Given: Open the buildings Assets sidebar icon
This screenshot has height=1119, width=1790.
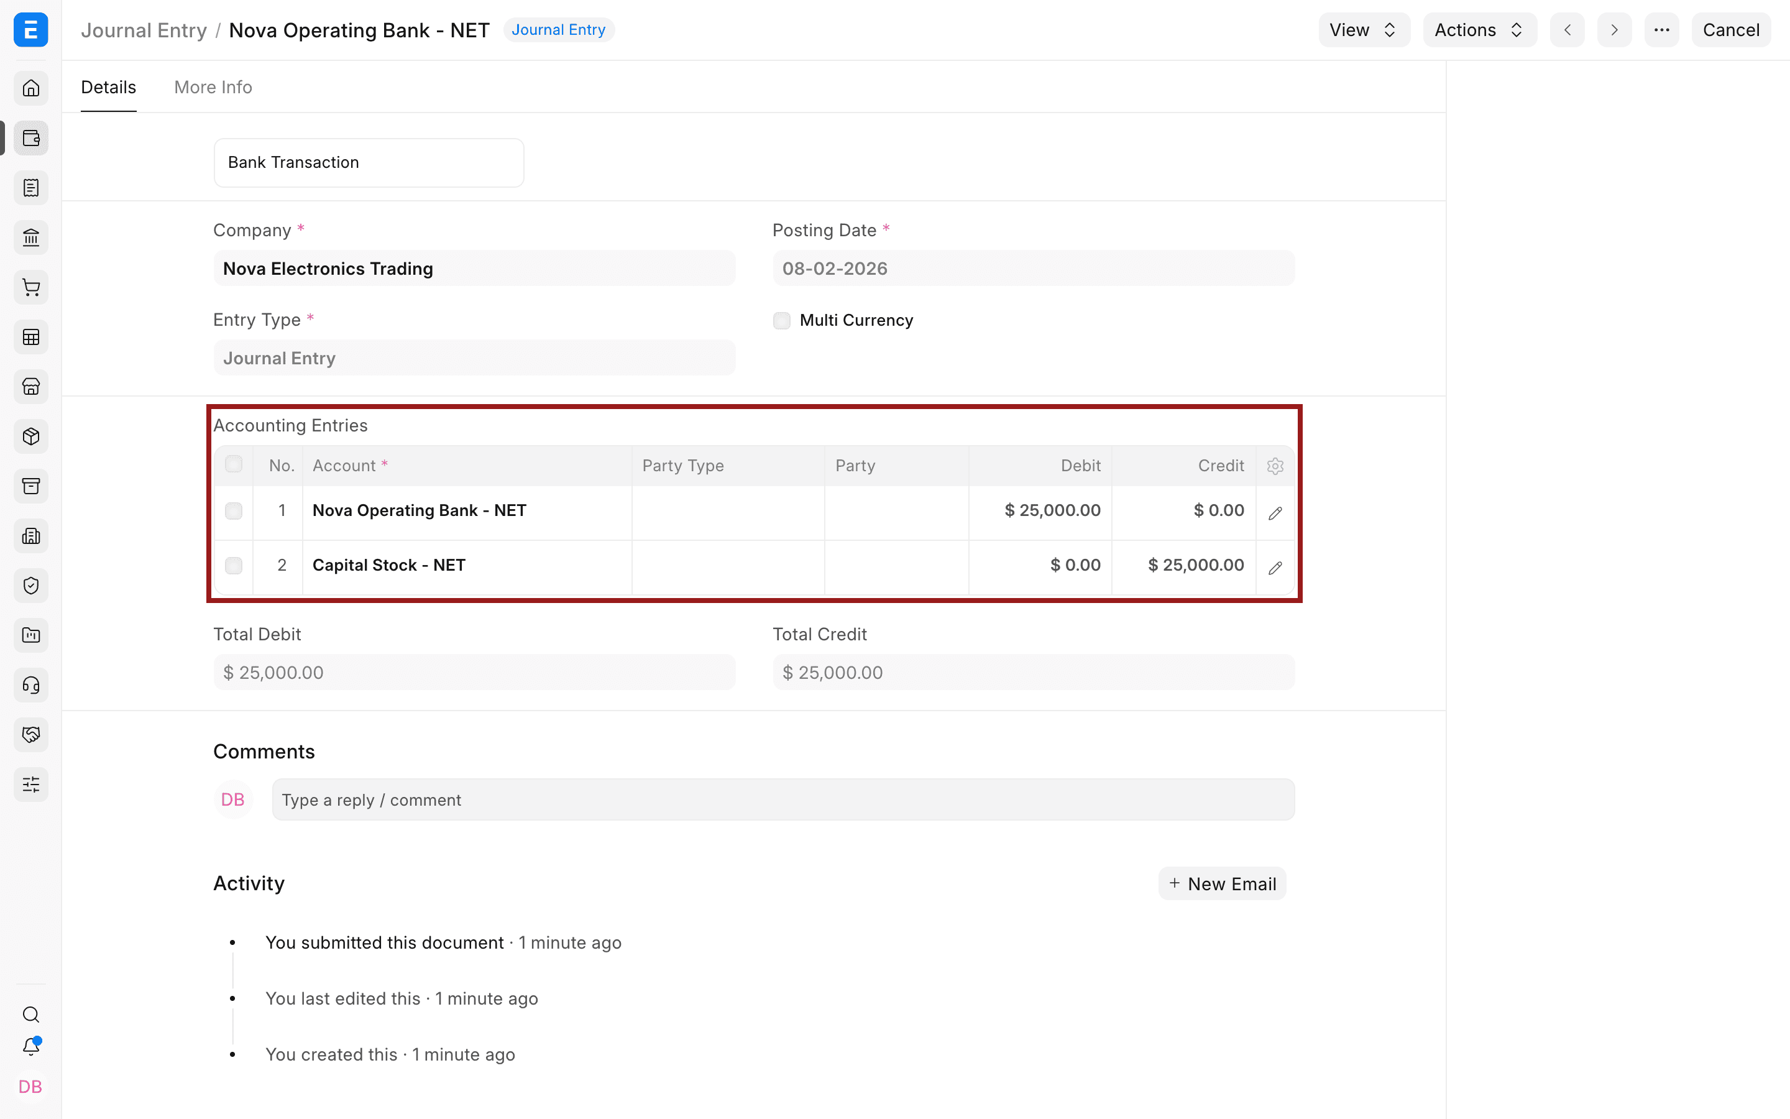Looking at the screenshot, I should (x=31, y=536).
